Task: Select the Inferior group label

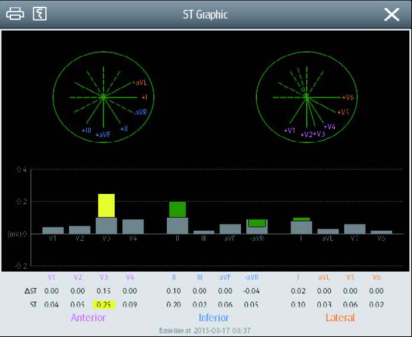Action: click(213, 317)
